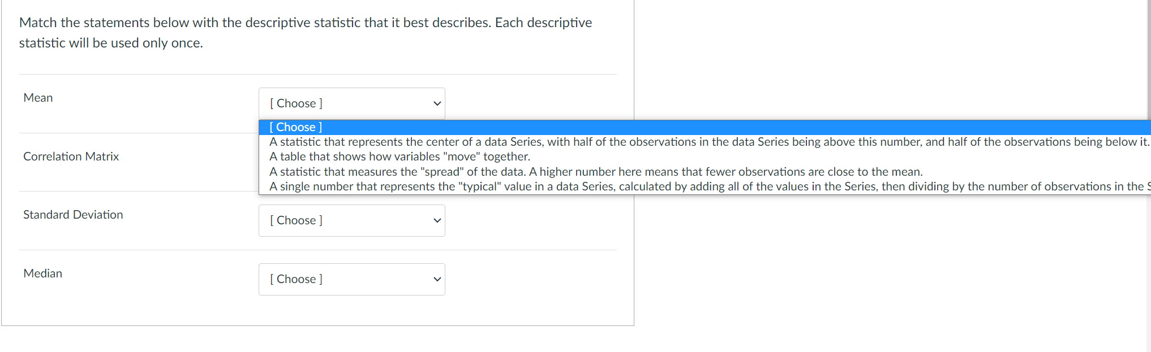Select the option measuring the spread of data
The width and height of the screenshot is (1151, 352).
(509, 171)
